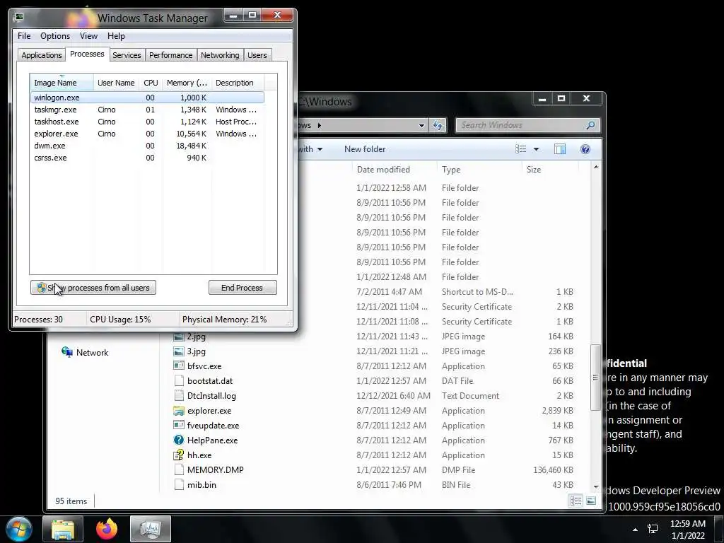The width and height of the screenshot is (724, 543).
Task: Switch to the Services tab
Action: (x=127, y=55)
